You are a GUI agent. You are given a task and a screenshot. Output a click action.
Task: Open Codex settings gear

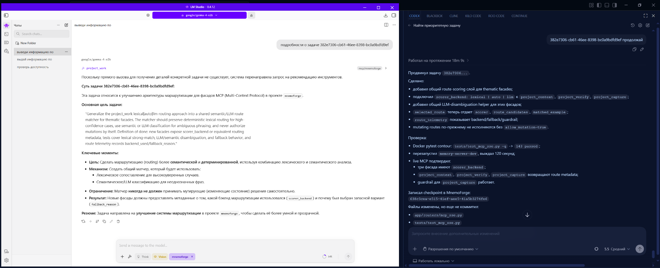[640, 25]
